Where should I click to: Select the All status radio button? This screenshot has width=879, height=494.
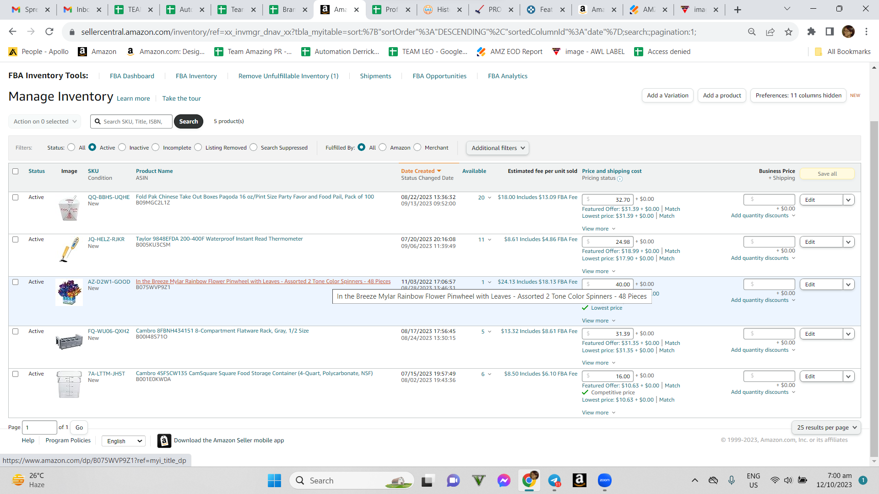click(71, 147)
